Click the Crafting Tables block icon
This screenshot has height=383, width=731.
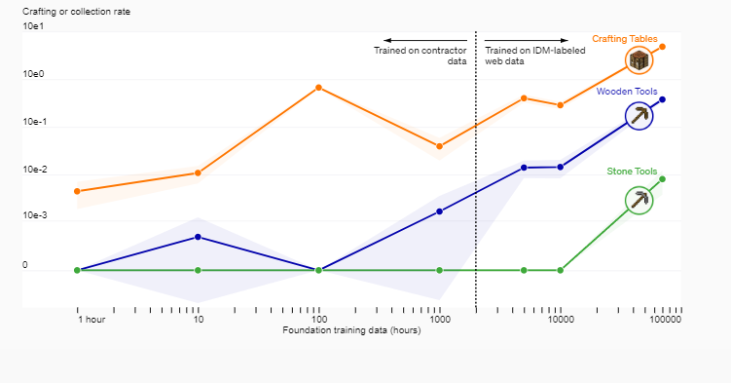pos(639,60)
